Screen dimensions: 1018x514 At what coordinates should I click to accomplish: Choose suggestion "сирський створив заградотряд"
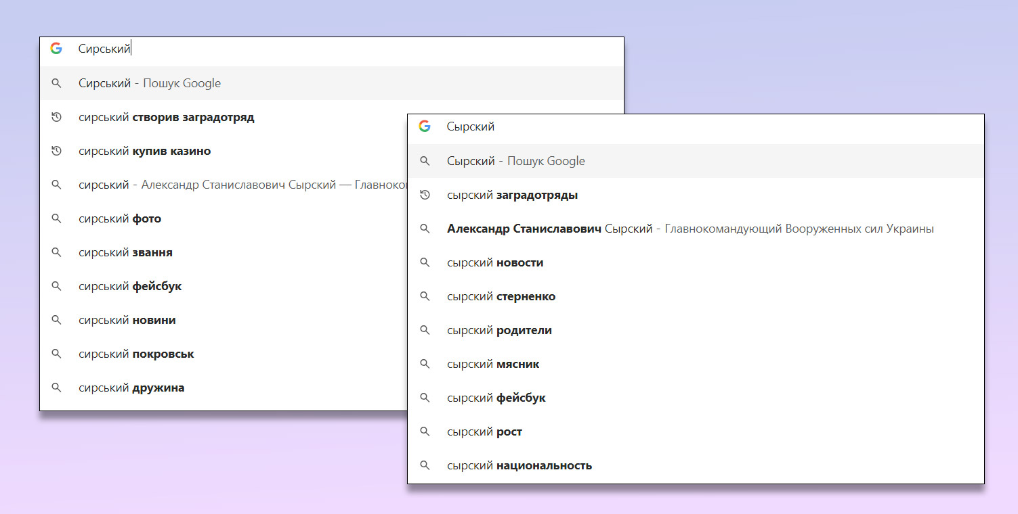coord(167,117)
